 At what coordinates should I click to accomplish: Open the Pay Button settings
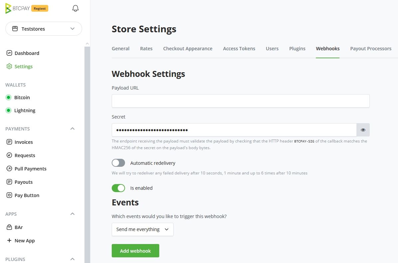tap(26, 195)
